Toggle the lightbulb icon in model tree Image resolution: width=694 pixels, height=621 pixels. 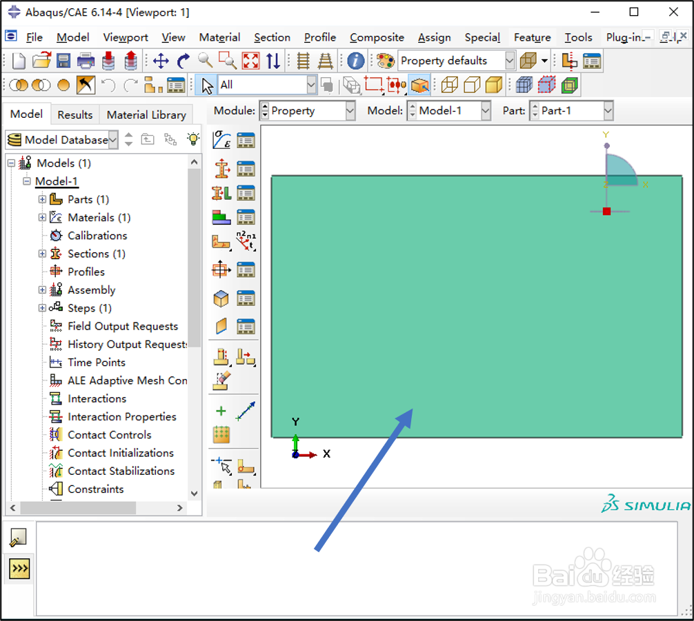tap(193, 139)
